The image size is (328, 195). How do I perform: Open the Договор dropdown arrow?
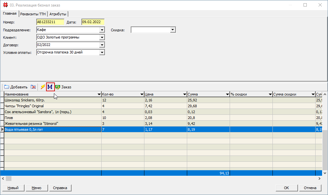pyautogui.click(x=102, y=45)
